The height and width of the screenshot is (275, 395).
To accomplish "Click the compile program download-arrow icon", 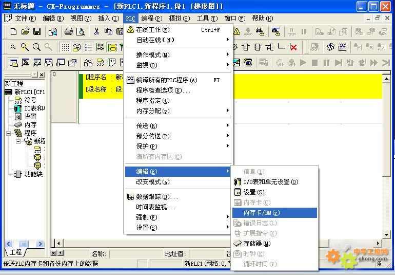I will (x=330, y=47).
